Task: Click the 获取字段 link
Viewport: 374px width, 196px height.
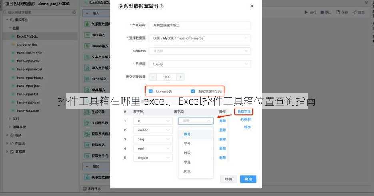Action: click(244, 111)
